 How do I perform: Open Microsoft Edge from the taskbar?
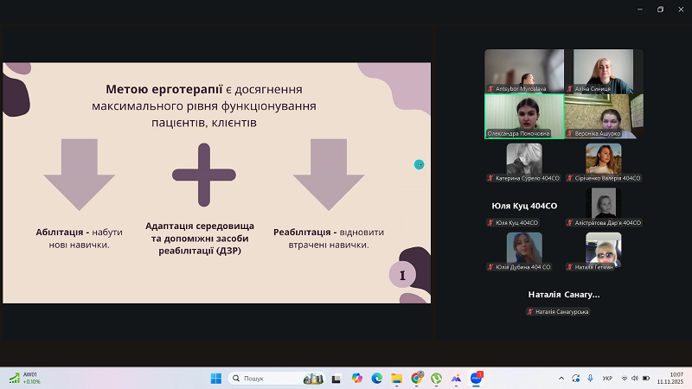(x=377, y=379)
